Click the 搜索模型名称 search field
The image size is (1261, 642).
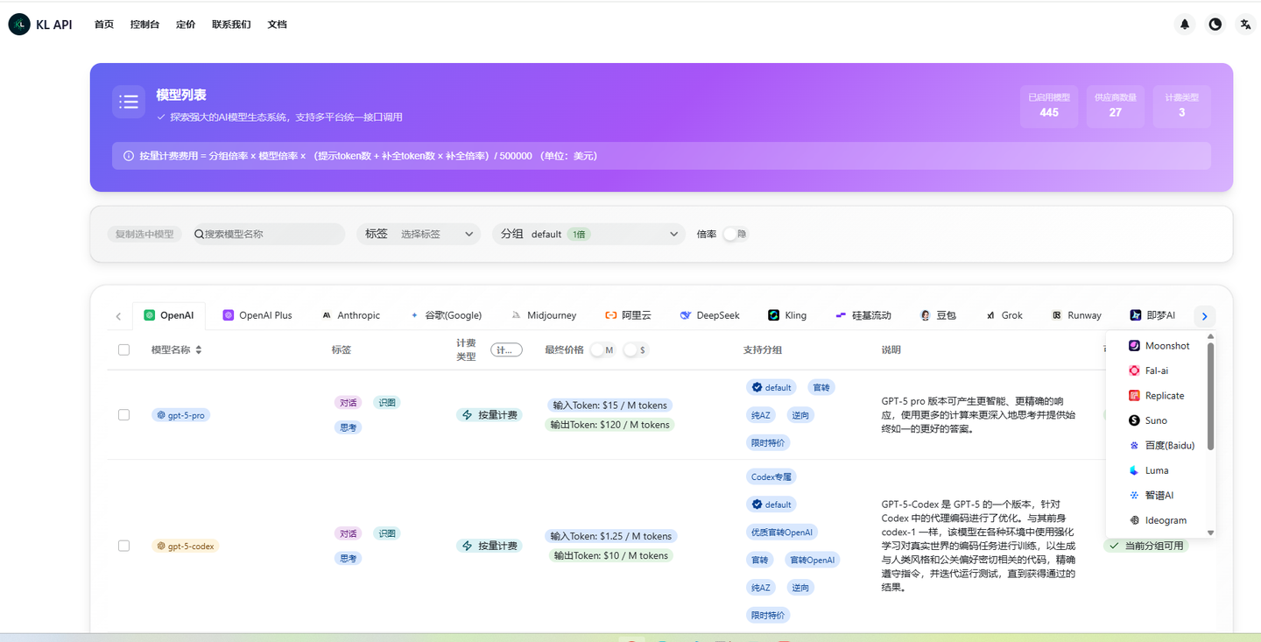coord(267,234)
